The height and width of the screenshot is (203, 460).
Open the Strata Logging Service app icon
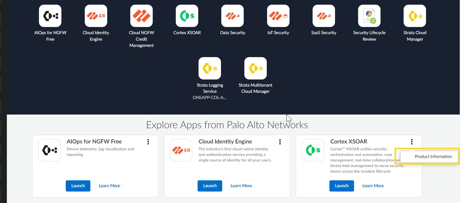pos(210,68)
